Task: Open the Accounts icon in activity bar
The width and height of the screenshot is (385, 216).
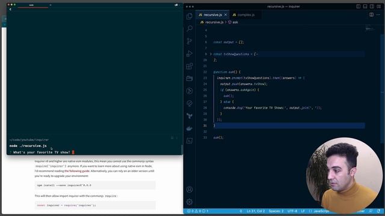Action: point(189,190)
